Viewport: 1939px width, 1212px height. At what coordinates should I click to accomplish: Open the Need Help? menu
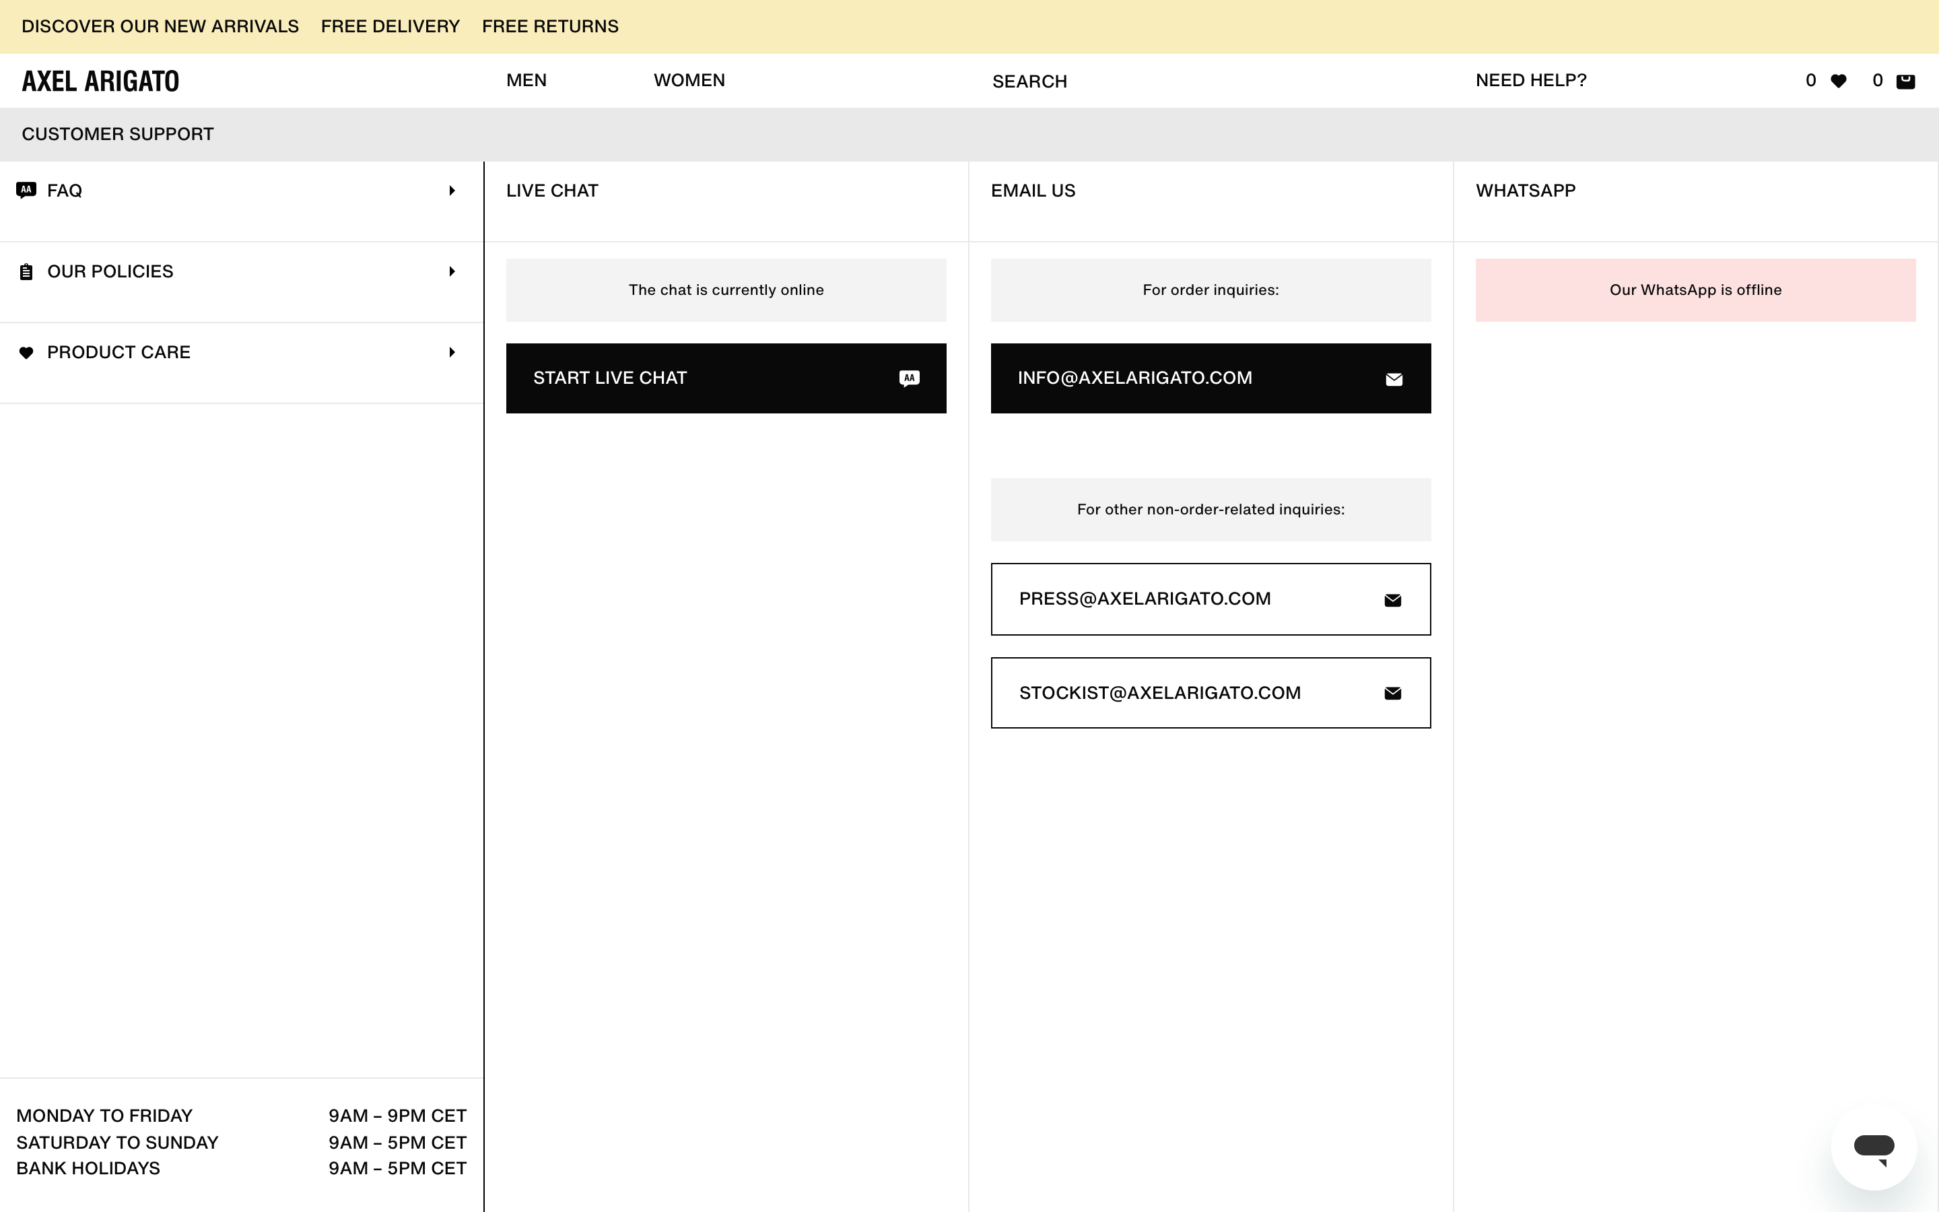point(1531,81)
